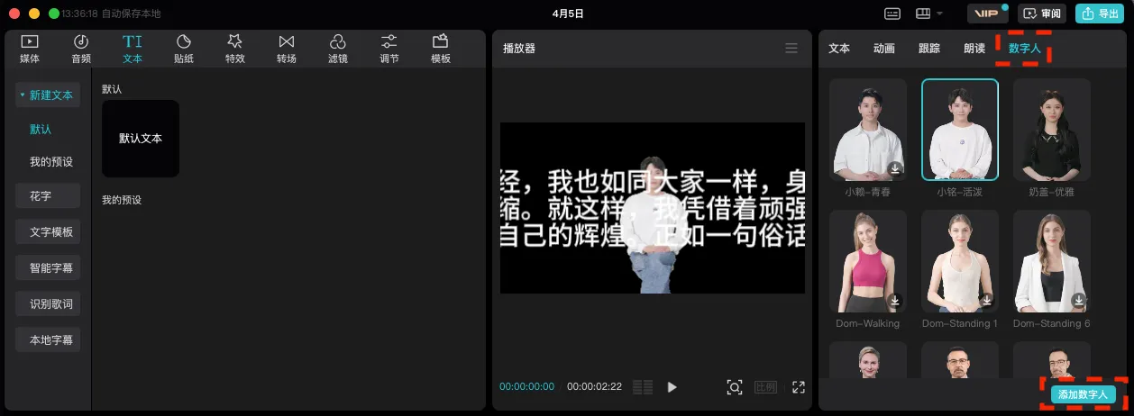
Task: Select the 默认文本 text preset thumbnail
Action: click(x=141, y=139)
